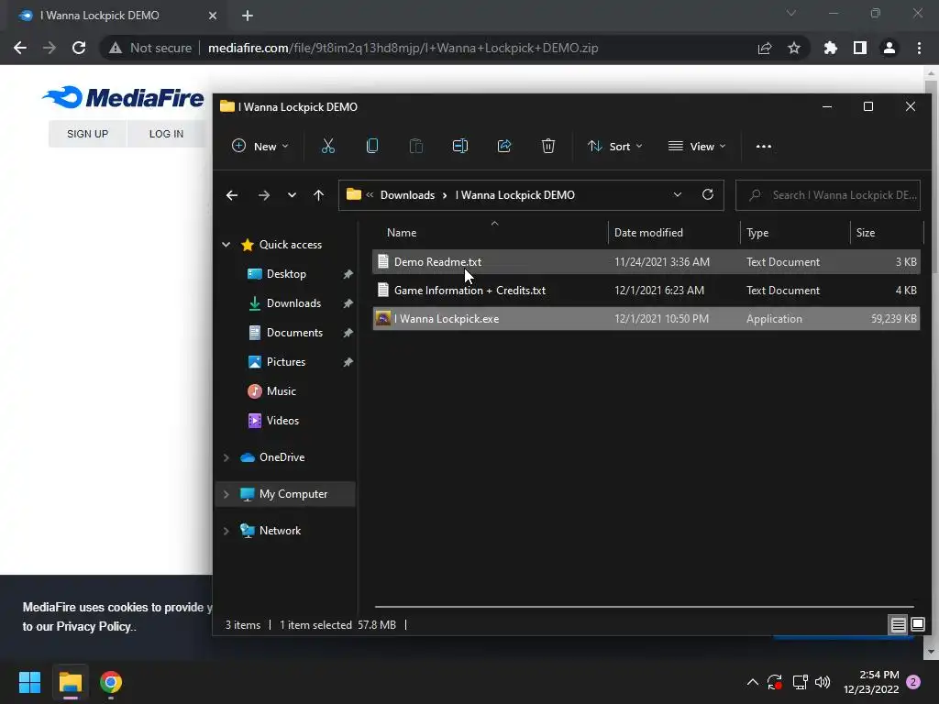Open the Privacy Policy link
Viewport: 939px width, 704px height.
point(93,626)
